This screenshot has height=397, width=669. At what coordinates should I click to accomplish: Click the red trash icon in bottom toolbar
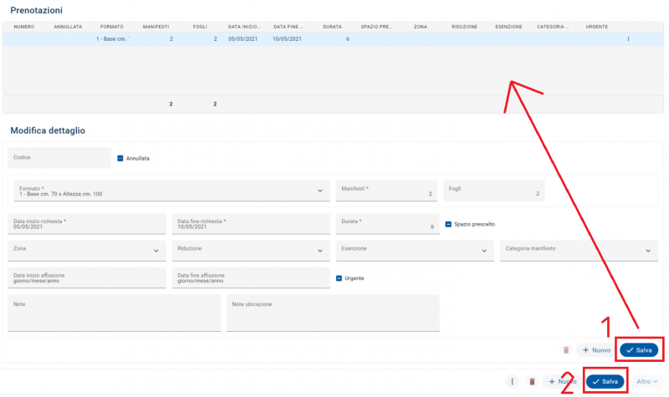(532, 381)
